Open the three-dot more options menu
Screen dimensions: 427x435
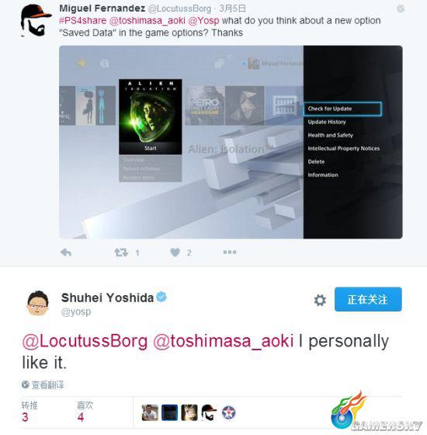click(x=230, y=252)
